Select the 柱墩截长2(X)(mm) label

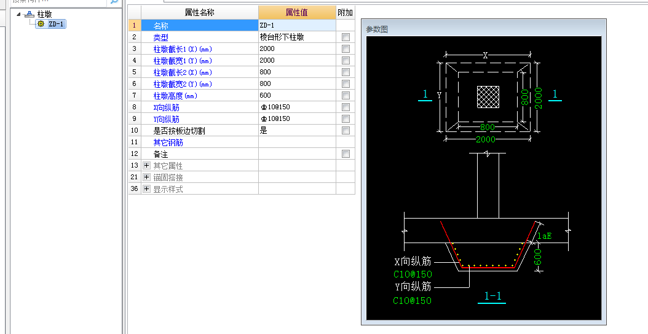(183, 72)
